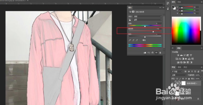Add a Color Balance adjustment (scales icon)

(180, 59)
